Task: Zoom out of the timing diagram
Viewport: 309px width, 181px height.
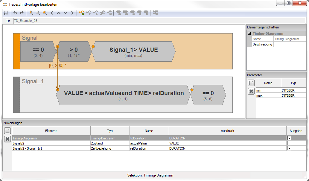Action: 38,13
